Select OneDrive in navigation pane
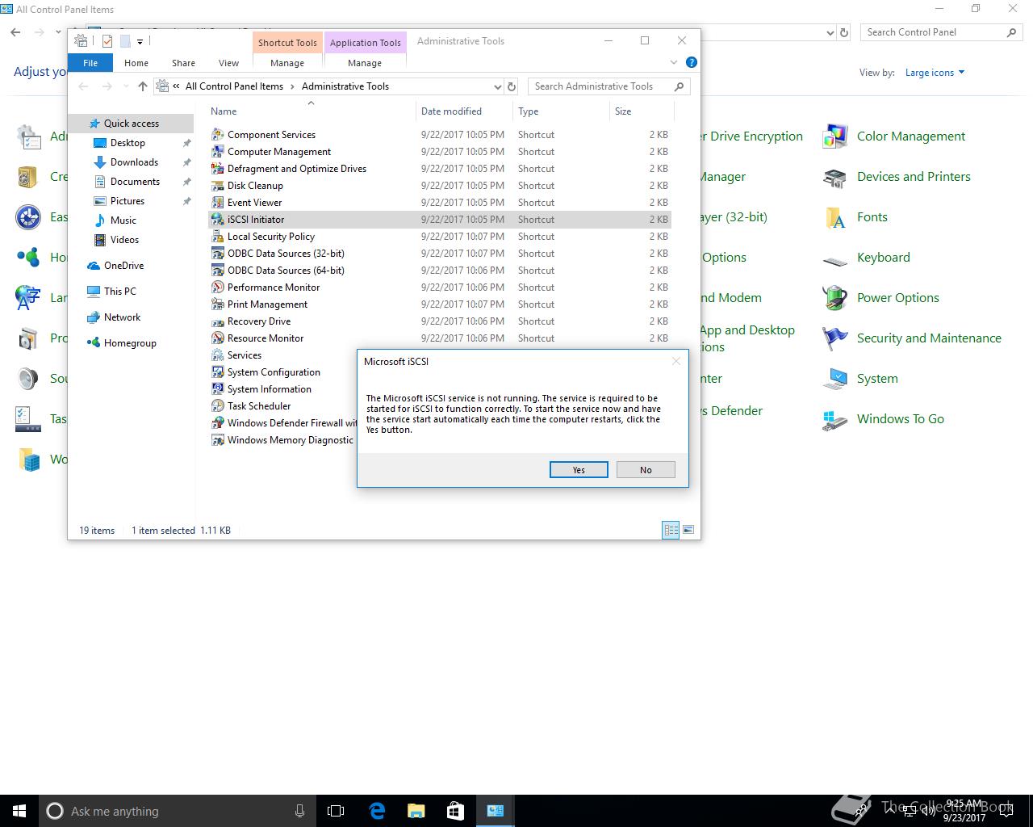 click(123, 266)
